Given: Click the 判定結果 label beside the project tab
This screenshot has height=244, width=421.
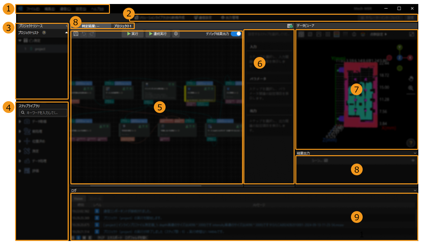Looking at the screenshot, I should click(x=91, y=25).
